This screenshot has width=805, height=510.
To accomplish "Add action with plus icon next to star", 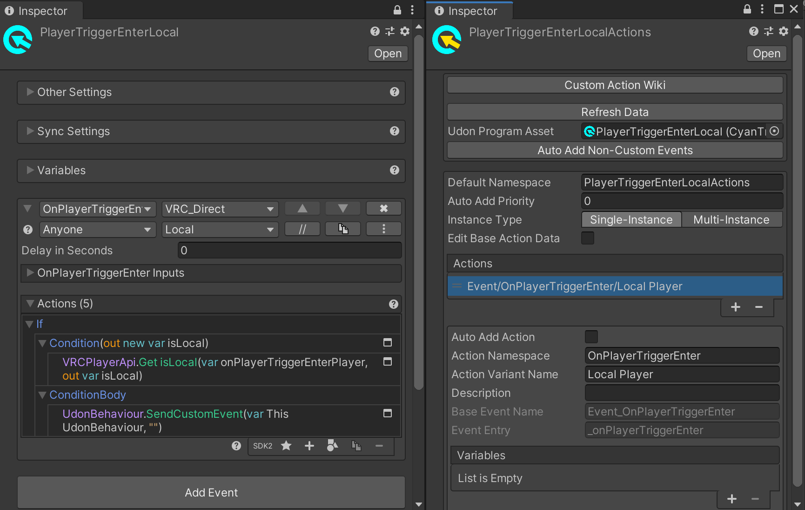I will [x=309, y=446].
